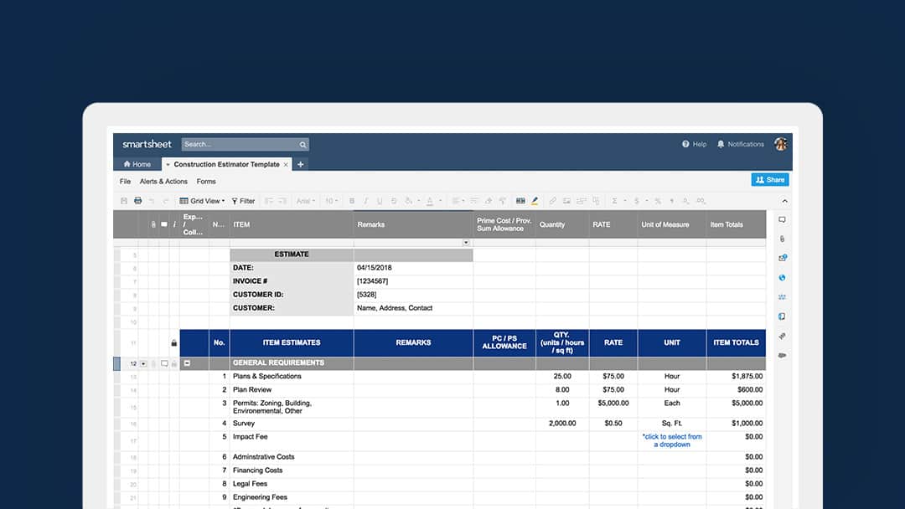Add a new tab with plus button

point(301,164)
